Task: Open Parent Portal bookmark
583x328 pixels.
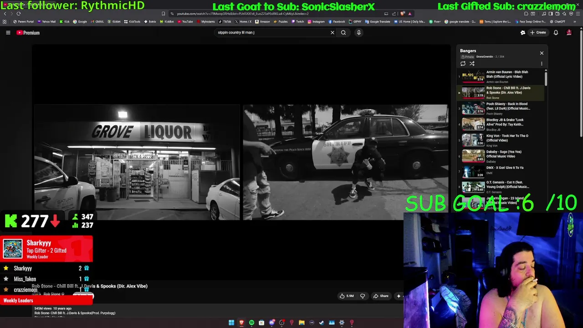Action: tap(24, 21)
